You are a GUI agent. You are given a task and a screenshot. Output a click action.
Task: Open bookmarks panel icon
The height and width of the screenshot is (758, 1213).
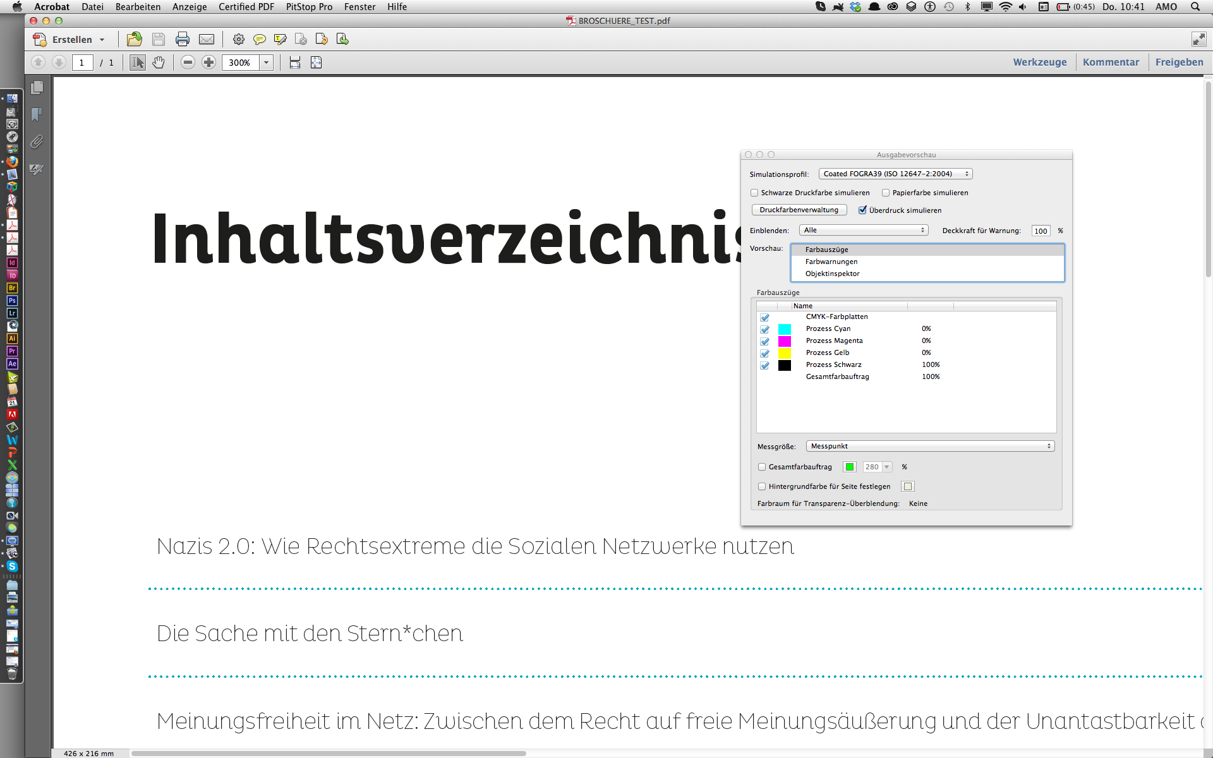[x=37, y=114]
